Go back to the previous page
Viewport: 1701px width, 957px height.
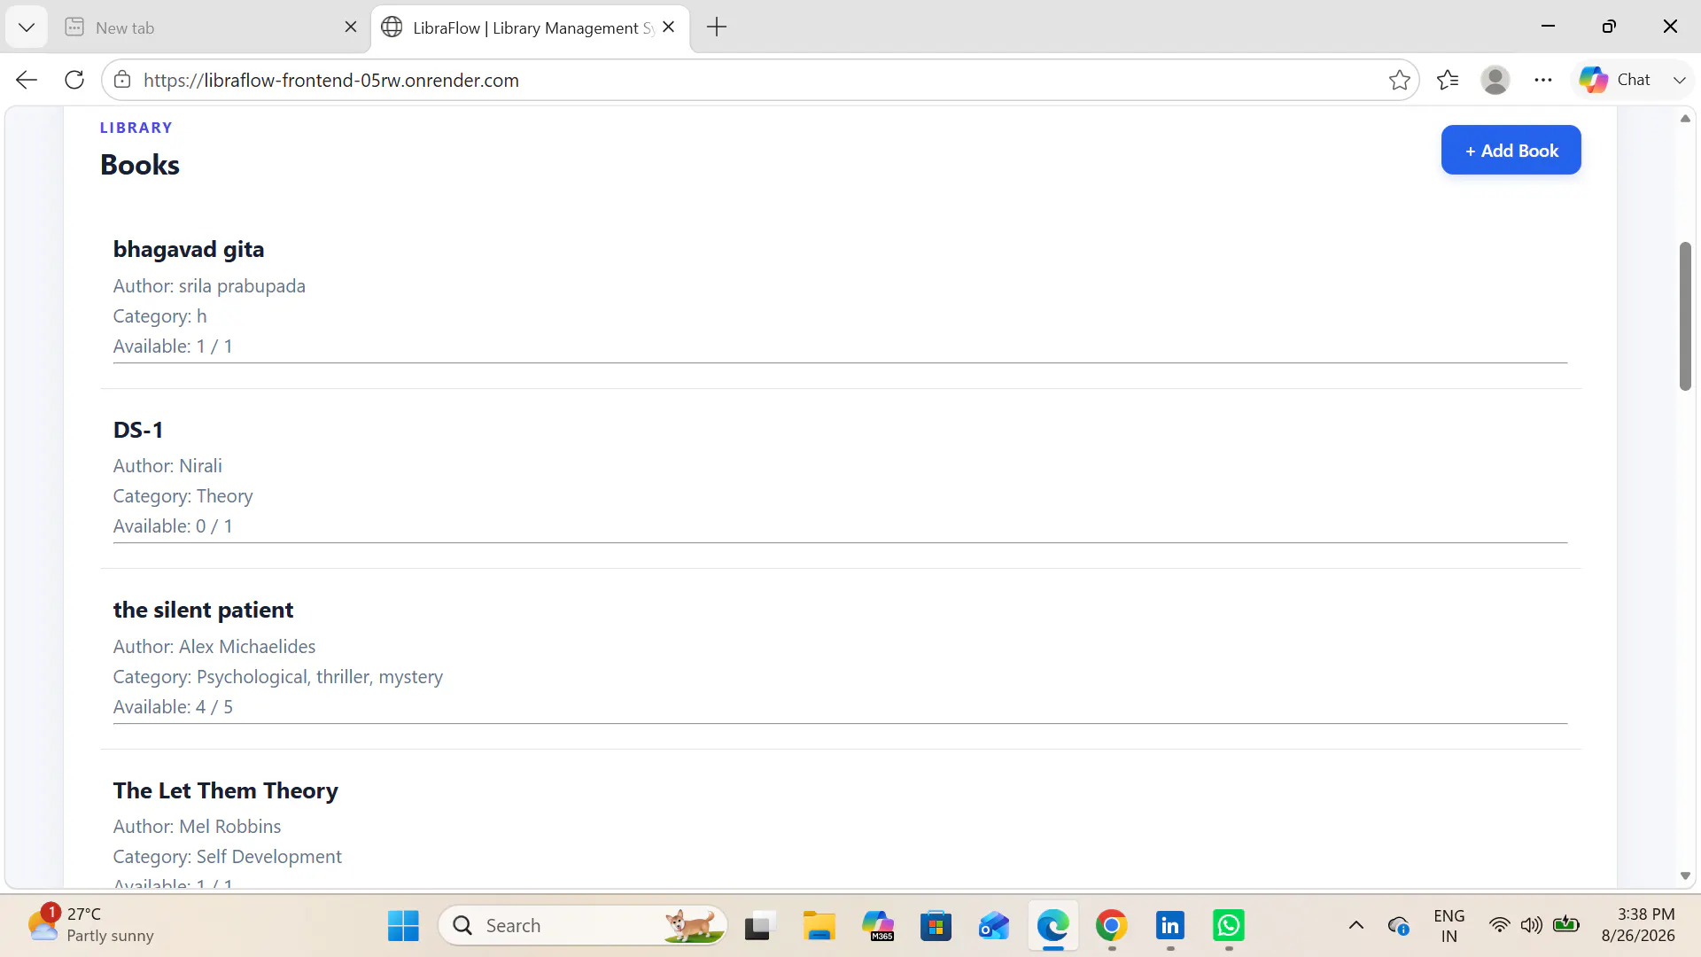tap(27, 80)
